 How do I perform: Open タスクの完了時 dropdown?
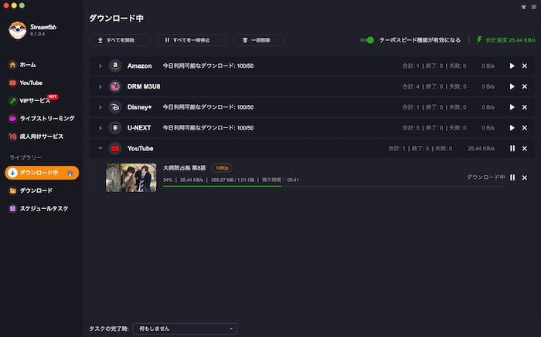click(x=185, y=329)
